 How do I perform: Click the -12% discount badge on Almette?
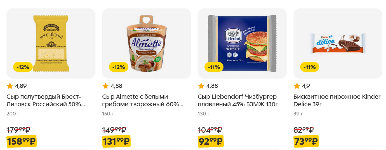119,67
